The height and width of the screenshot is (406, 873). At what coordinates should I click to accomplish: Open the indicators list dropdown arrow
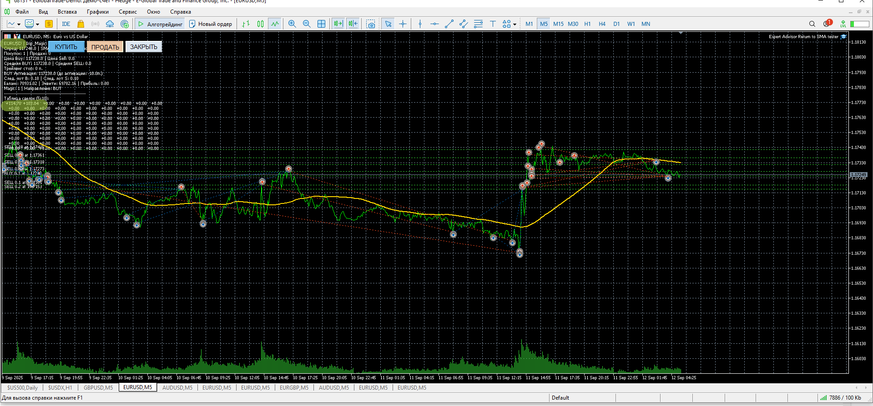coord(19,25)
